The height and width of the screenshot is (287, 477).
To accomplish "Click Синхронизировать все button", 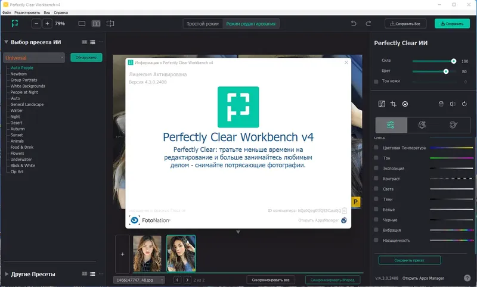I will tap(271, 280).
